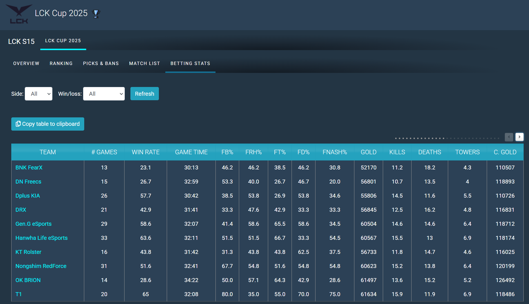Sort by the GAME TIME column header

point(191,152)
